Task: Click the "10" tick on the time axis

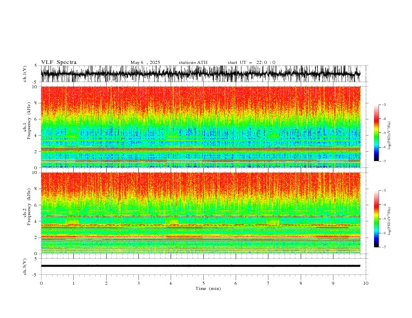Action: 366,283
